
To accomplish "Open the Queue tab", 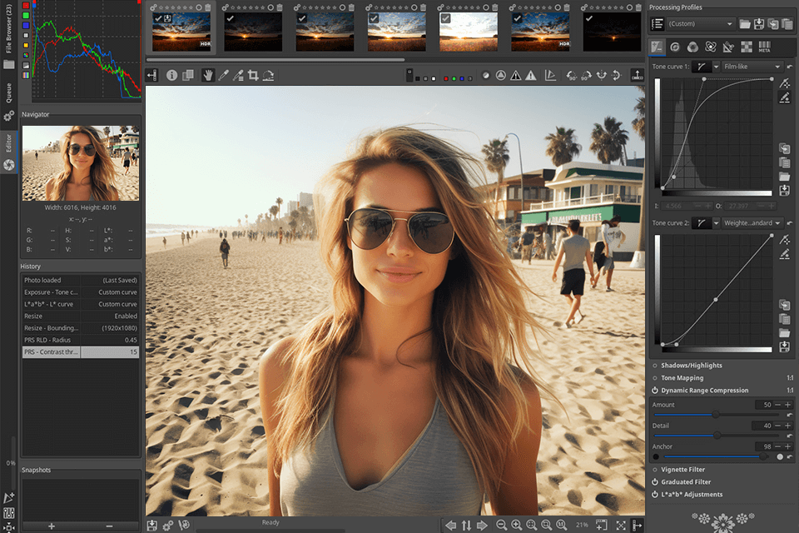I will tap(8, 102).
